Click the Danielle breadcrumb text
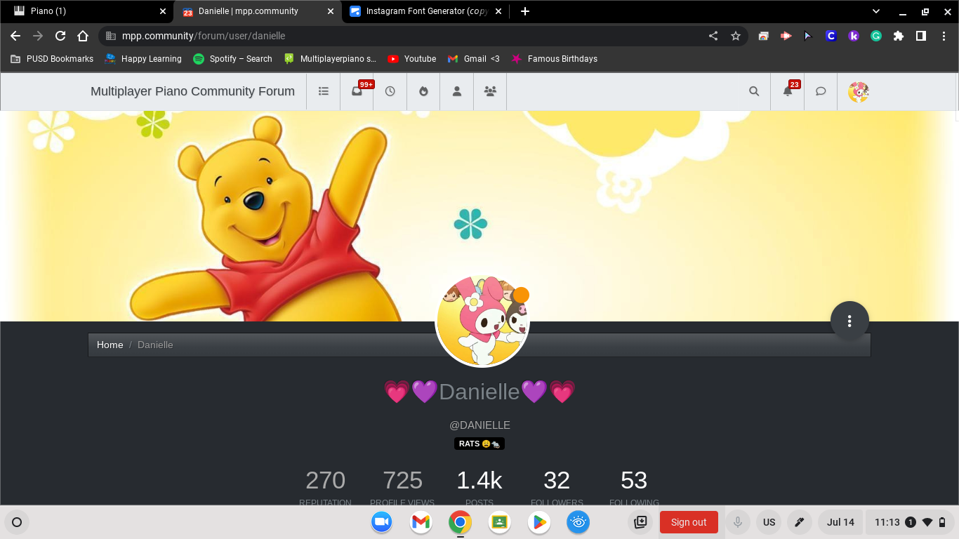Screen dimensions: 959x539 [155, 345]
